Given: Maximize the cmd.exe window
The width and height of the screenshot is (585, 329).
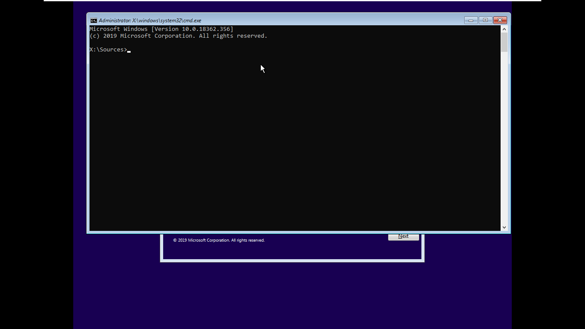Looking at the screenshot, I should click(x=485, y=20).
